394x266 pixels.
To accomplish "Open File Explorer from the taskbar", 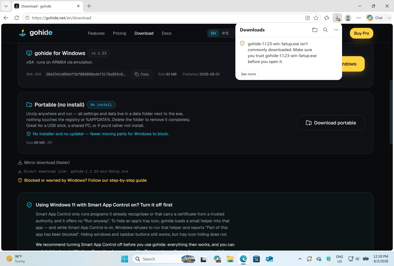I will point(230,259).
